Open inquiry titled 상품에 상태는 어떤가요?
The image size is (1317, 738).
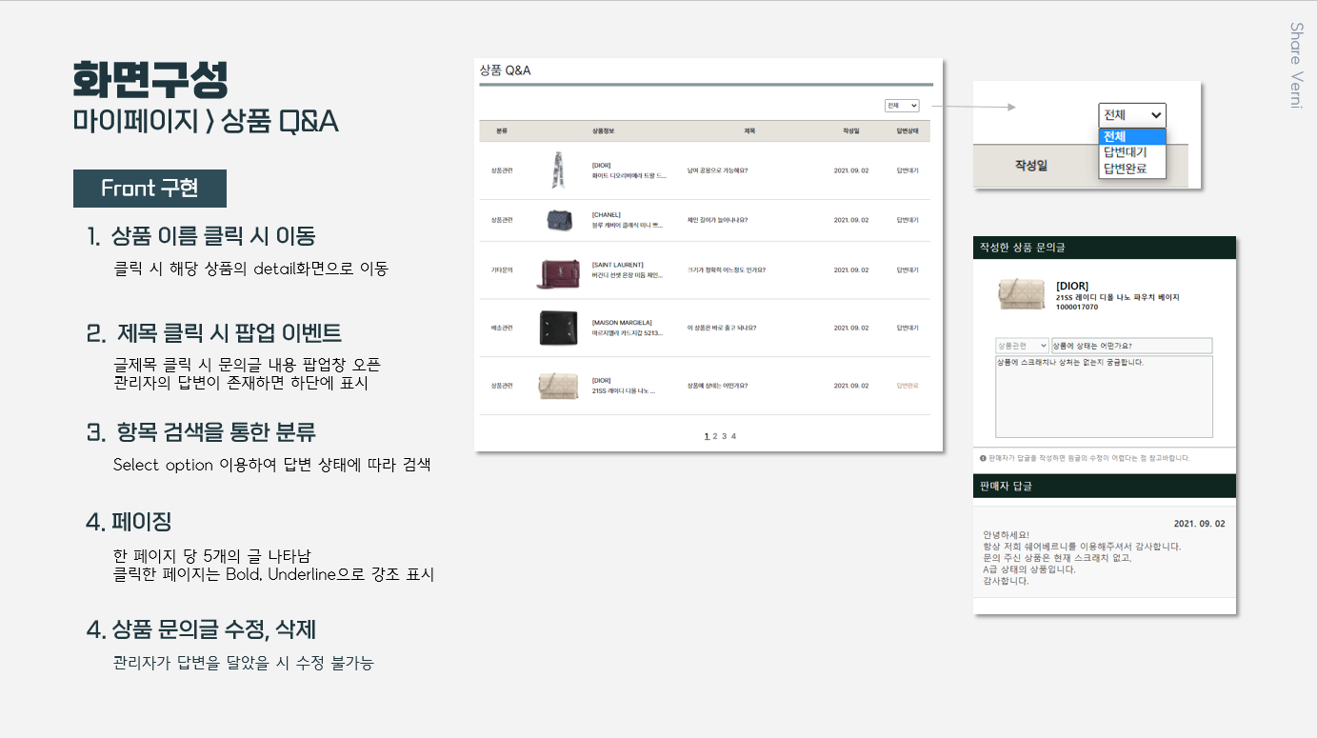(x=717, y=386)
